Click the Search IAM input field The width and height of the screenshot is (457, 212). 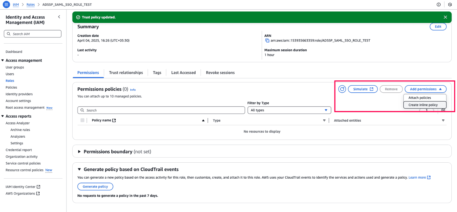click(x=33, y=34)
